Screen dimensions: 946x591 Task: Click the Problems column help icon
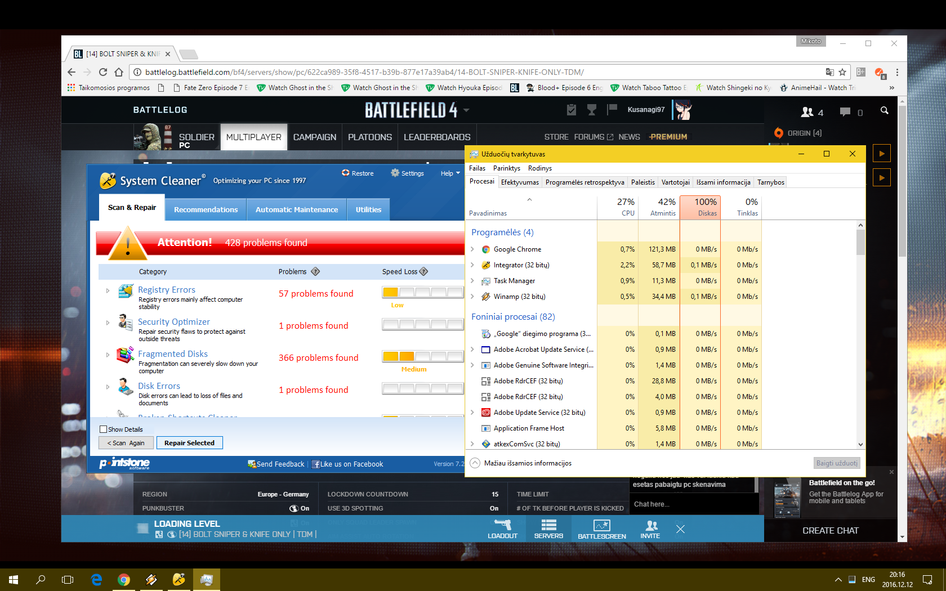point(315,271)
